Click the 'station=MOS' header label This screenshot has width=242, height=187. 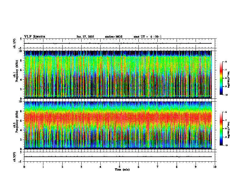point(114,37)
